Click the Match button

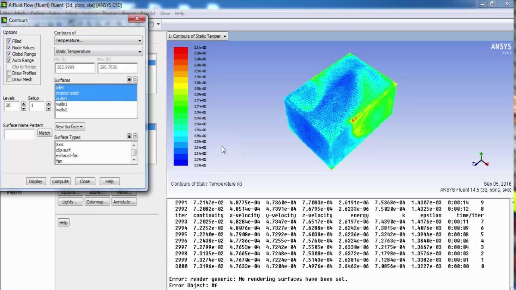point(44,133)
